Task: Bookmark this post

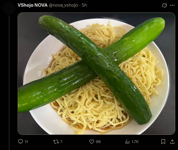Action: [163, 141]
